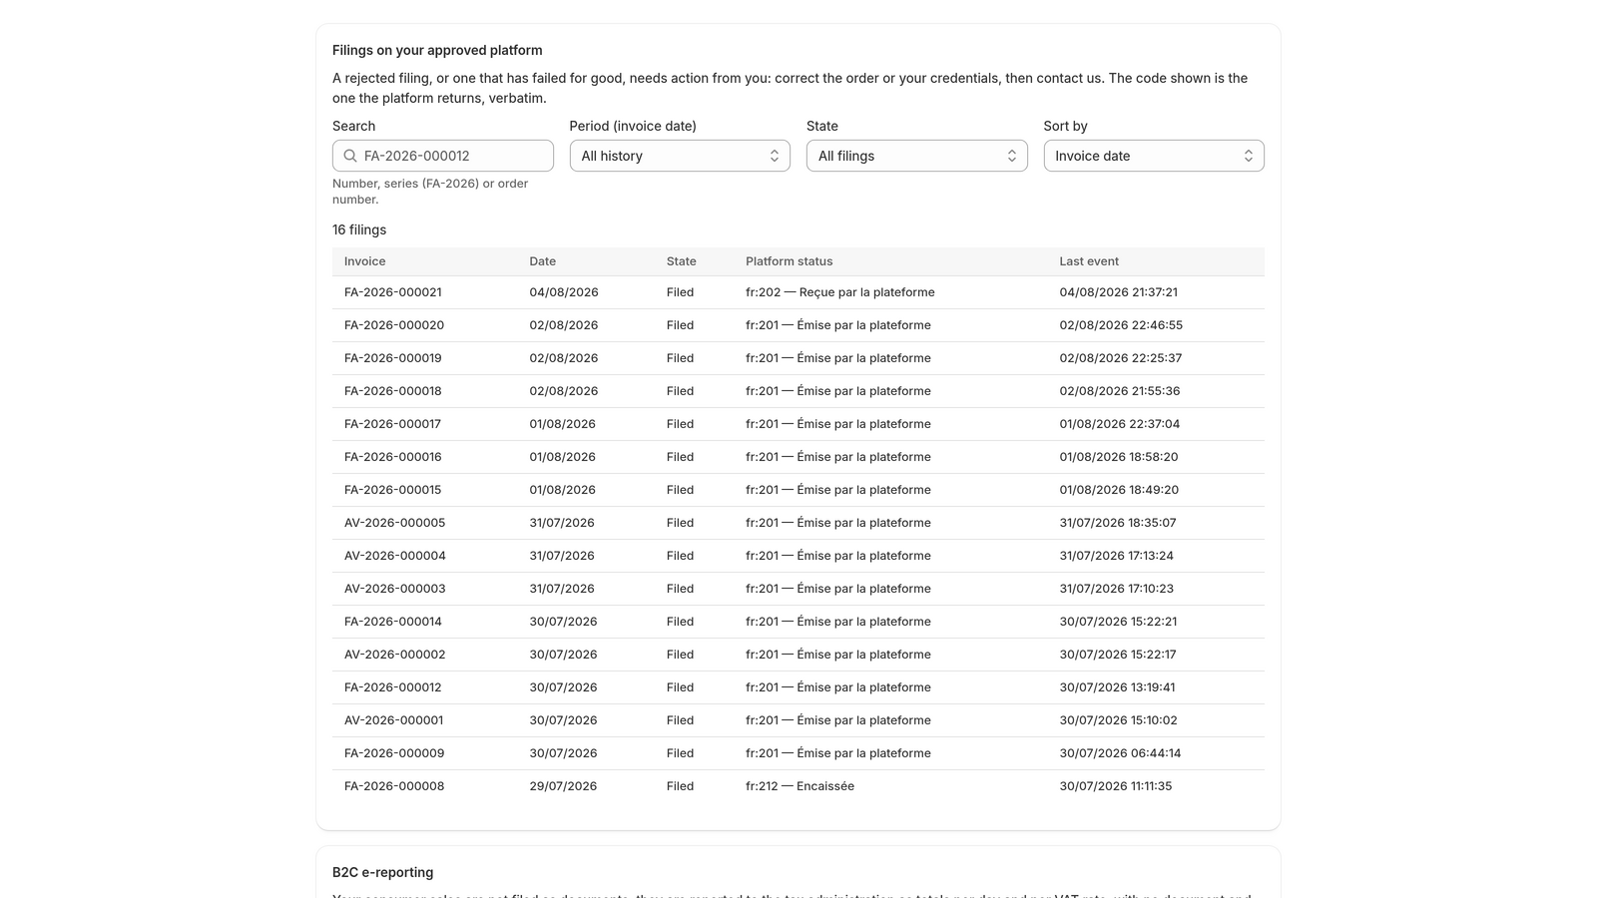Image resolution: width=1597 pixels, height=898 pixels.
Task: Pick credit note AV-2026-000002
Action: (395, 655)
